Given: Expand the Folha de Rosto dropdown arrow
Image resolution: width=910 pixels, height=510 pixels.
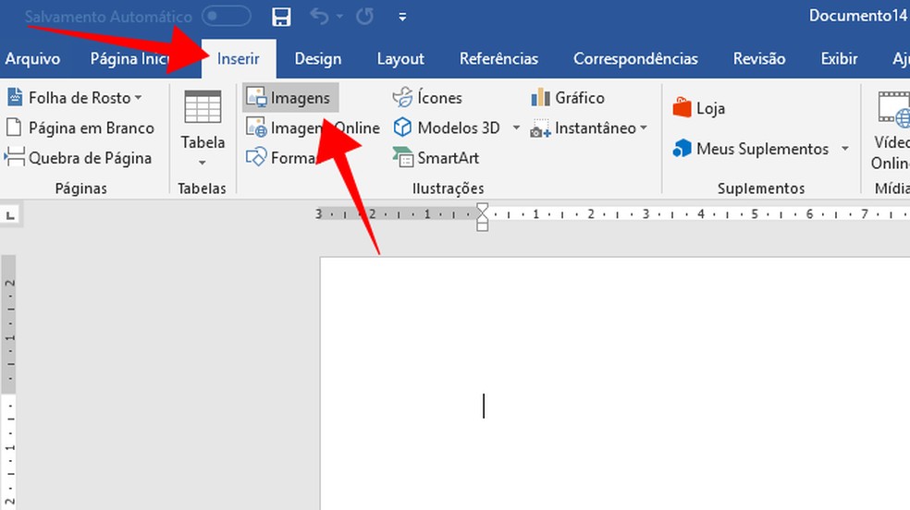Looking at the screenshot, I should click(138, 98).
